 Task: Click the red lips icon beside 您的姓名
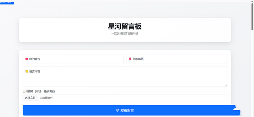pyautogui.click(x=27, y=59)
